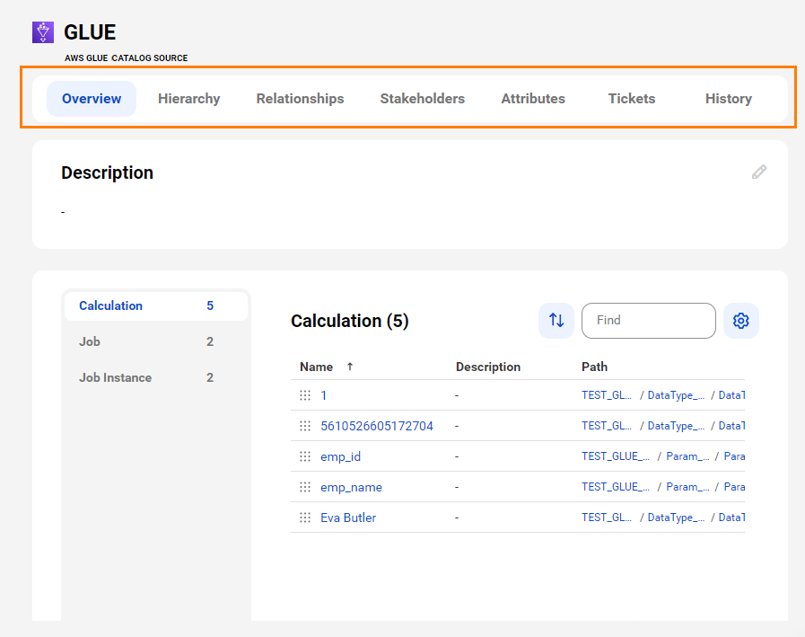Go to the Stakeholders tab
Viewport: 805px width, 637px height.
coord(423,99)
